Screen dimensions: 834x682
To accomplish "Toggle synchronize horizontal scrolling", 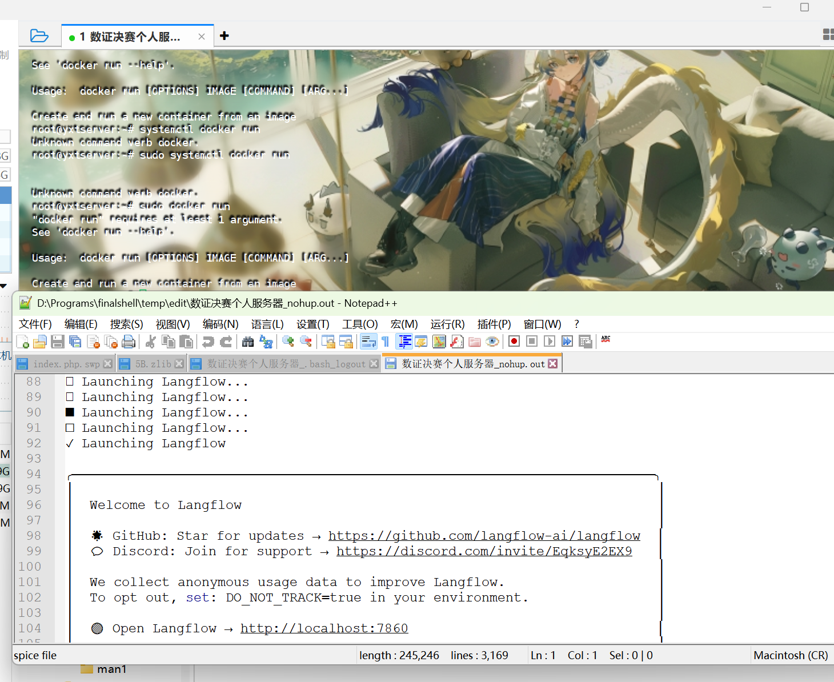I will coord(346,342).
